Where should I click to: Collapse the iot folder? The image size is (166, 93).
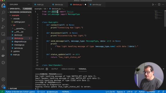click(x=20, y=25)
